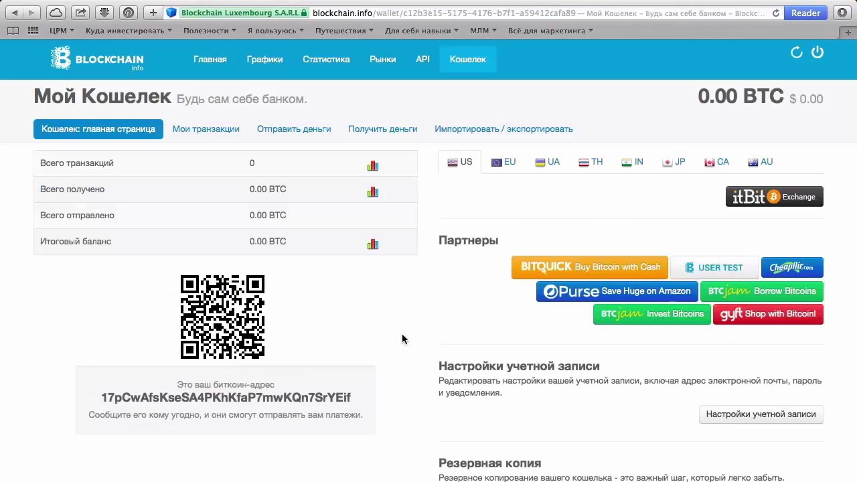Select the CA country tab
The width and height of the screenshot is (857, 482).
716,162
